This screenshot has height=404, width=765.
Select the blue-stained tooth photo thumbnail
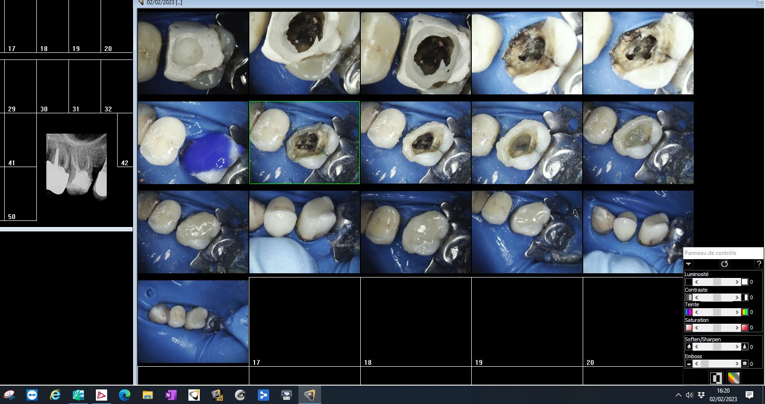pos(193,143)
